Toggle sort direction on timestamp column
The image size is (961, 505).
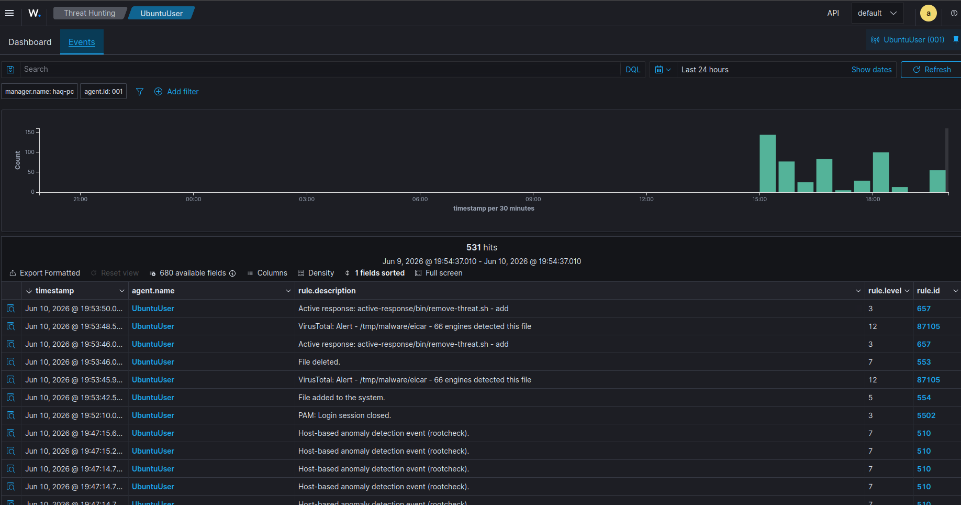pyautogui.click(x=29, y=291)
